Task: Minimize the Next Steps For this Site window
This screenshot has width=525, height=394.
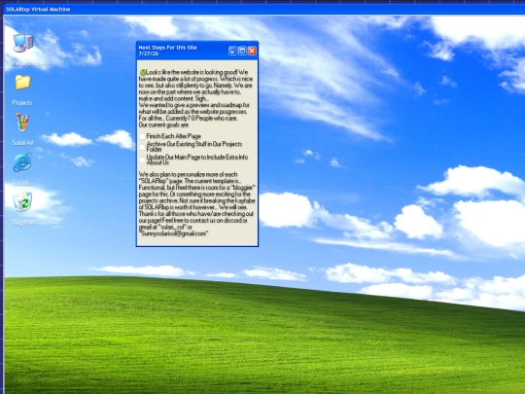Action: click(232, 51)
